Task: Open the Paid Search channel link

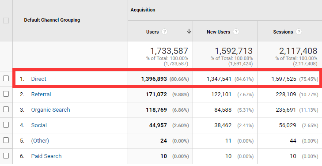Action: point(46,156)
